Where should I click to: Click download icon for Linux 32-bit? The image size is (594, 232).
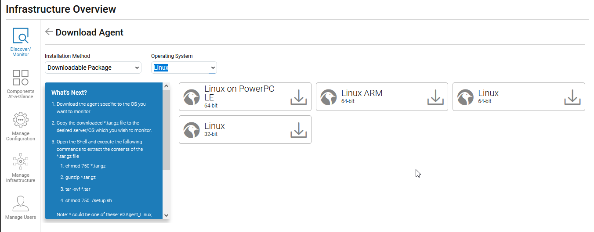pos(298,130)
